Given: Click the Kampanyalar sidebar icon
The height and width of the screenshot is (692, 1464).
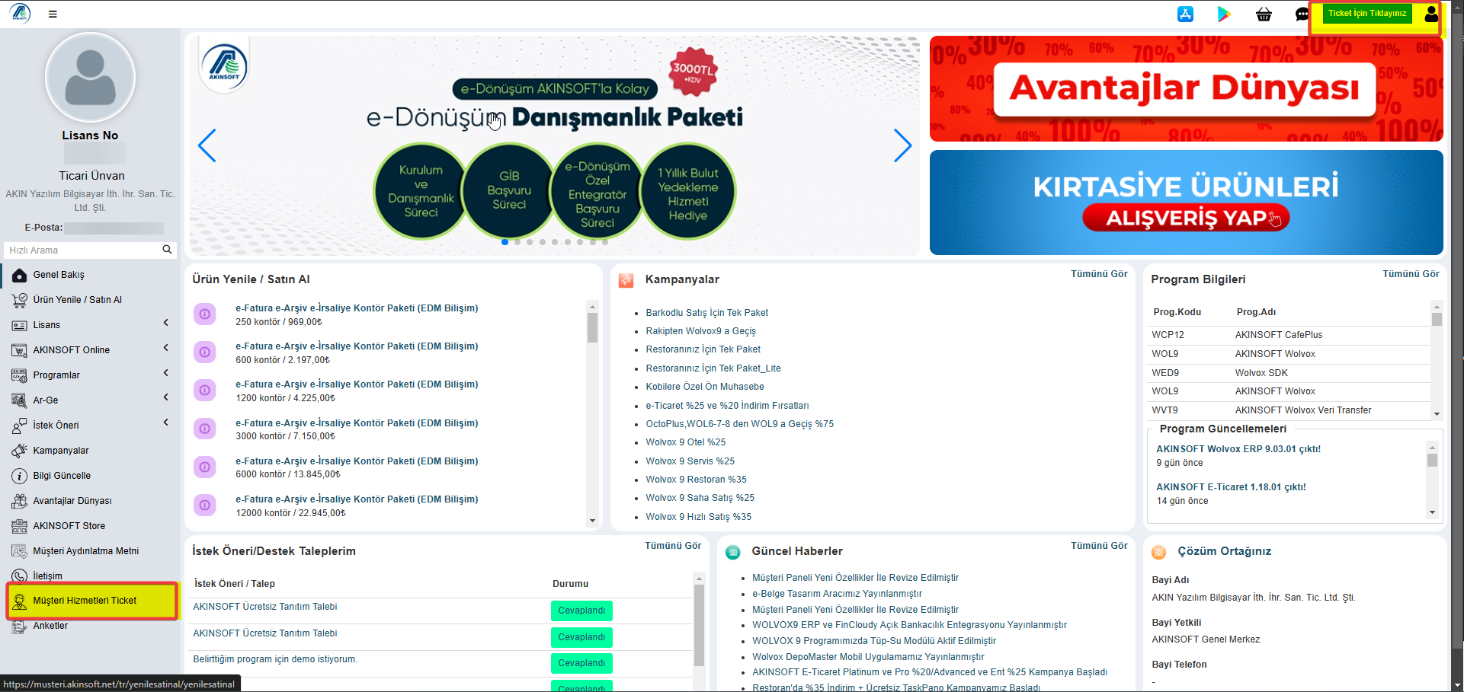Looking at the screenshot, I should coord(20,451).
